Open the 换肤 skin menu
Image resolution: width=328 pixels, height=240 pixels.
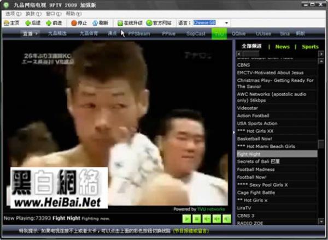point(33,14)
